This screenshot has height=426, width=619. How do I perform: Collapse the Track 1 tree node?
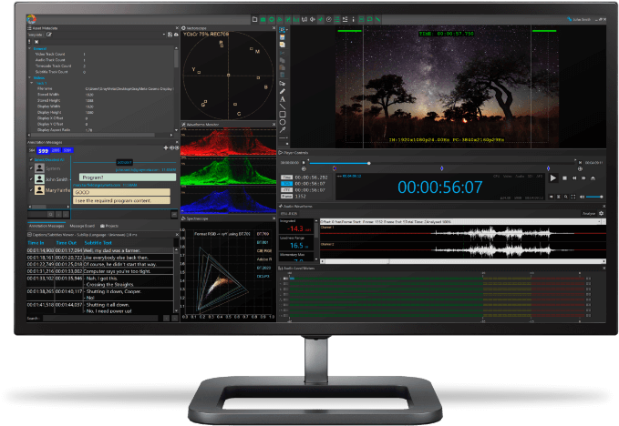32,83
